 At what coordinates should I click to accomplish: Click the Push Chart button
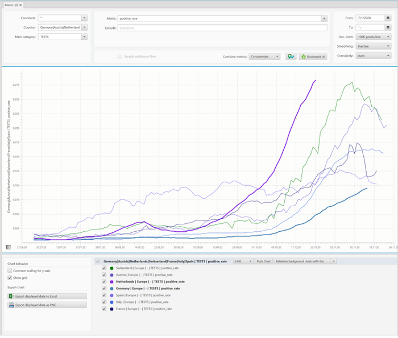coord(263,261)
